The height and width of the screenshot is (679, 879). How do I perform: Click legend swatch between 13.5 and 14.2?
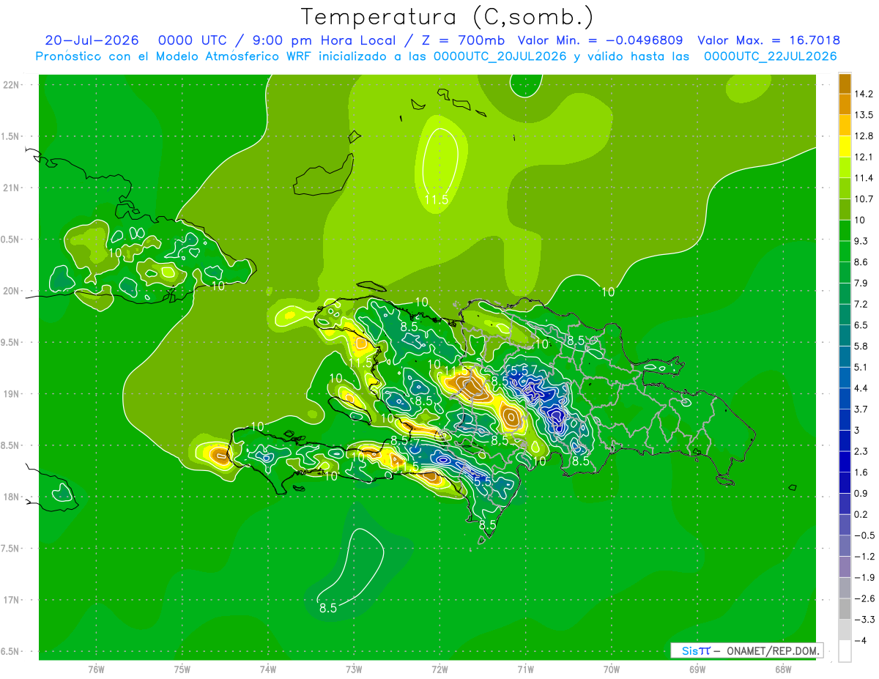[845, 104]
